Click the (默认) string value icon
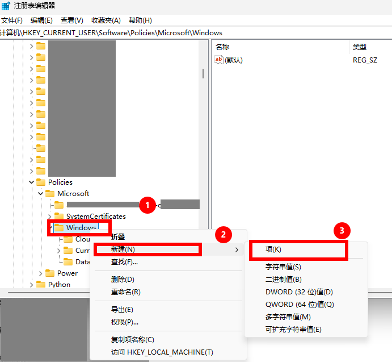This screenshot has width=392, height=362. (219, 60)
